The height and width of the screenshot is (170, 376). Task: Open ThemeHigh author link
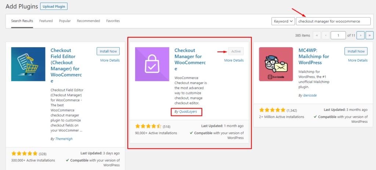coord(64,139)
